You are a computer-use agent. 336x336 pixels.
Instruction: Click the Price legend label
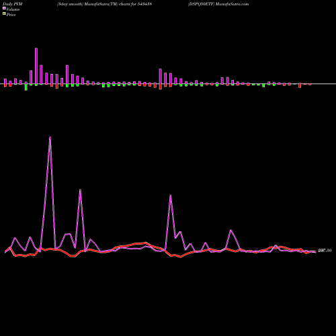click(11, 15)
